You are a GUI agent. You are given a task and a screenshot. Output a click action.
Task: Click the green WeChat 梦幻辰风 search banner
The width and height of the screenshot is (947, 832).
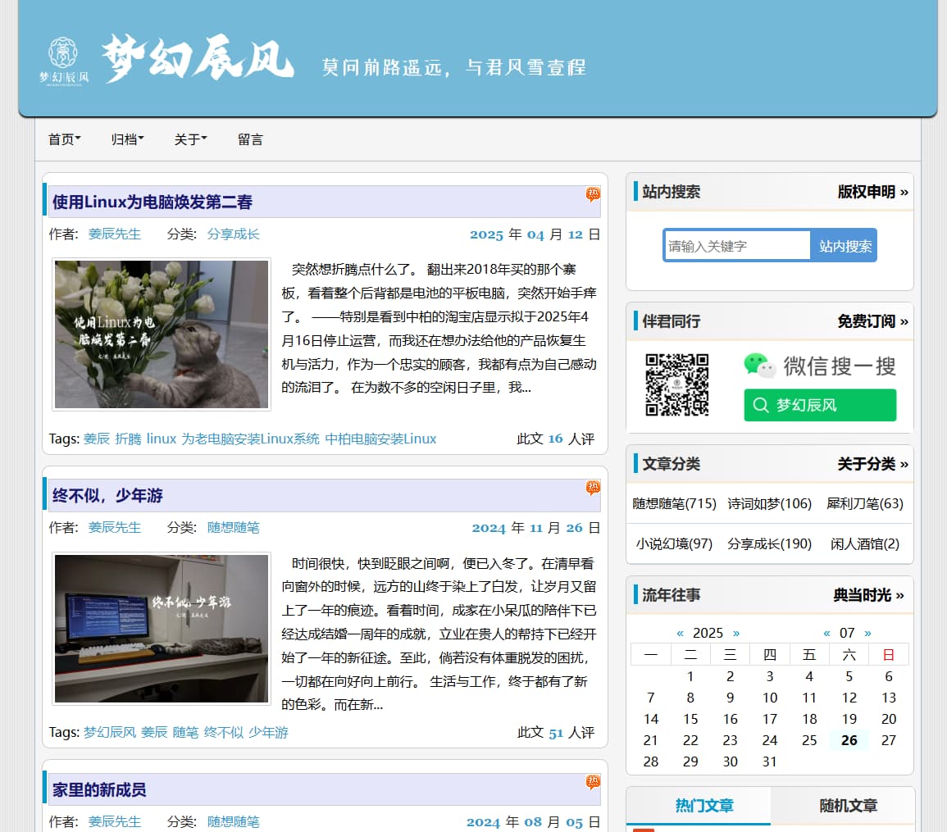pyautogui.click(x=820, y=404)
